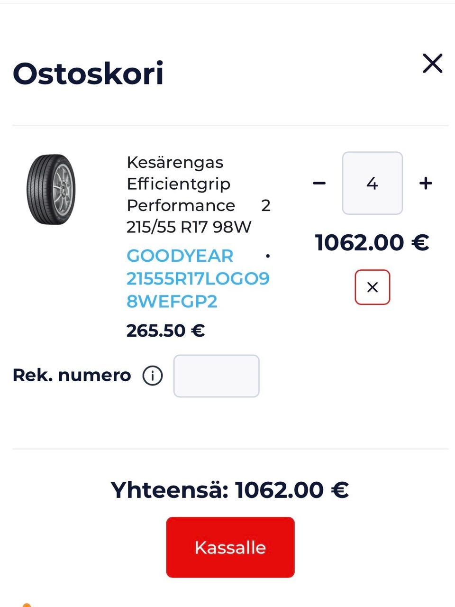Increase tire quantity with plus icon
Viewport: 455px width, 607px height.
point(426,183)
